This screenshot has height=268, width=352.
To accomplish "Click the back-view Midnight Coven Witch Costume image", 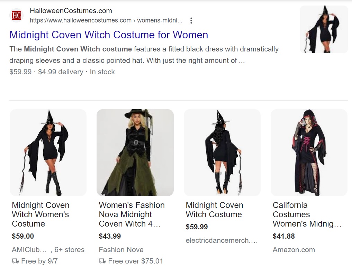I will [x=222, y=153].
